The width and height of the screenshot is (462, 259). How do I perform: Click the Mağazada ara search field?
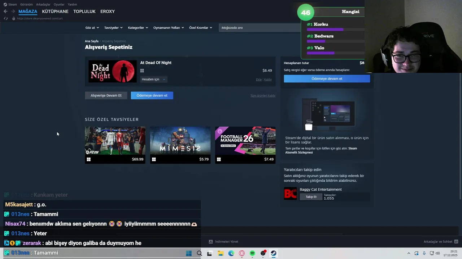coord(260,28)
